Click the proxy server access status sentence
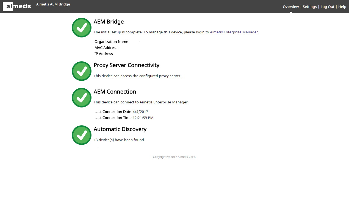Image resolution: width=349 pixels, height=212 pixels. point(137,76)
